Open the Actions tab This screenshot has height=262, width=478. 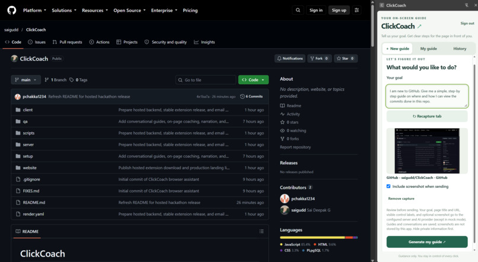point(100,42)
